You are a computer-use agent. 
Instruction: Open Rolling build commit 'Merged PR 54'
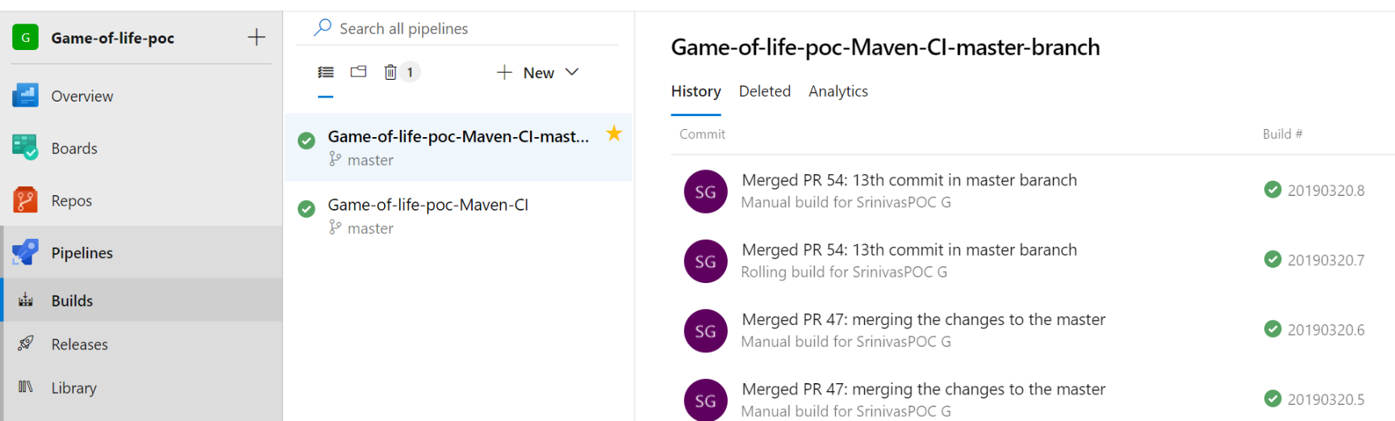pos(909,249)
